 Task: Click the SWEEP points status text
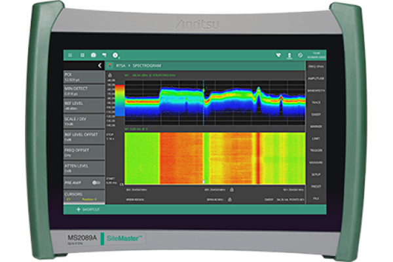285,200
